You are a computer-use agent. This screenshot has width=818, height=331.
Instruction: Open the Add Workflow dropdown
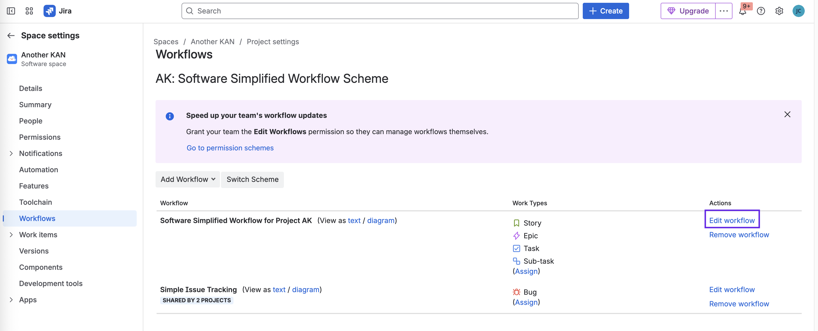(x=188, y=179)
